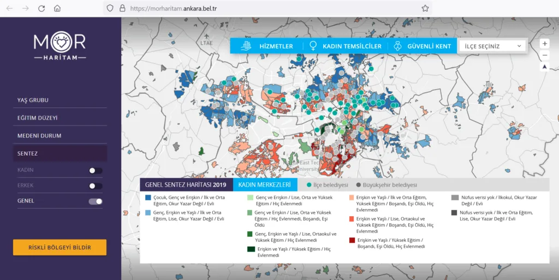Viewport: 559px width, 280px height.
Task: Turn off the Genel toggle switch
Action: (x=96, y=201)
